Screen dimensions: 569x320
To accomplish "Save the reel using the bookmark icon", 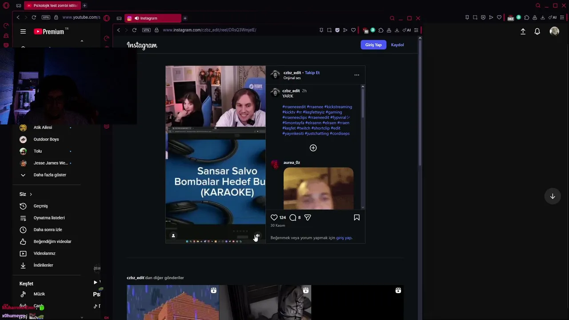I will tap(357, 217).
